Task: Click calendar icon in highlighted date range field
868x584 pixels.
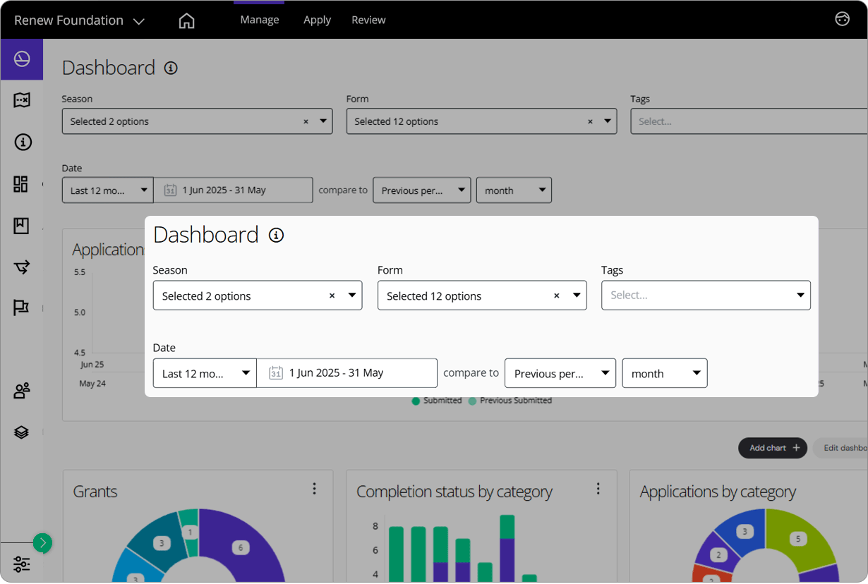Action: point(276,373)
